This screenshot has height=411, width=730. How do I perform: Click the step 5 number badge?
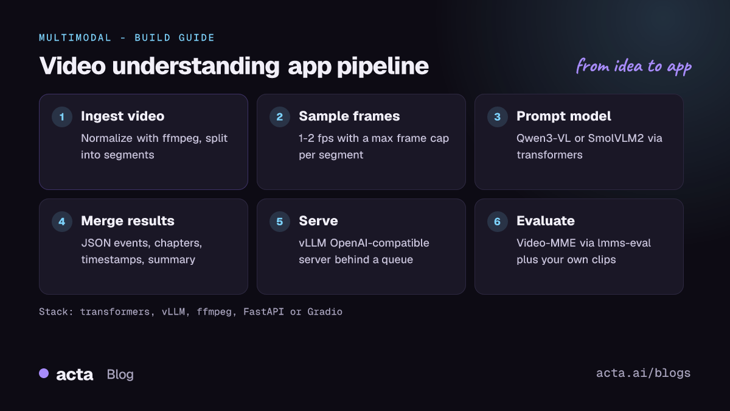[x=280, y=222]
